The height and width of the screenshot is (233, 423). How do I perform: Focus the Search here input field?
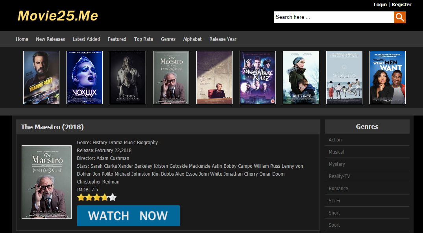click(x=334, y=17)
